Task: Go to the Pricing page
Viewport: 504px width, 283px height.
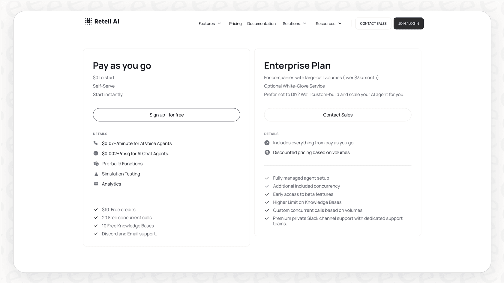Action: pyautogui.click(x=235, y=24)
